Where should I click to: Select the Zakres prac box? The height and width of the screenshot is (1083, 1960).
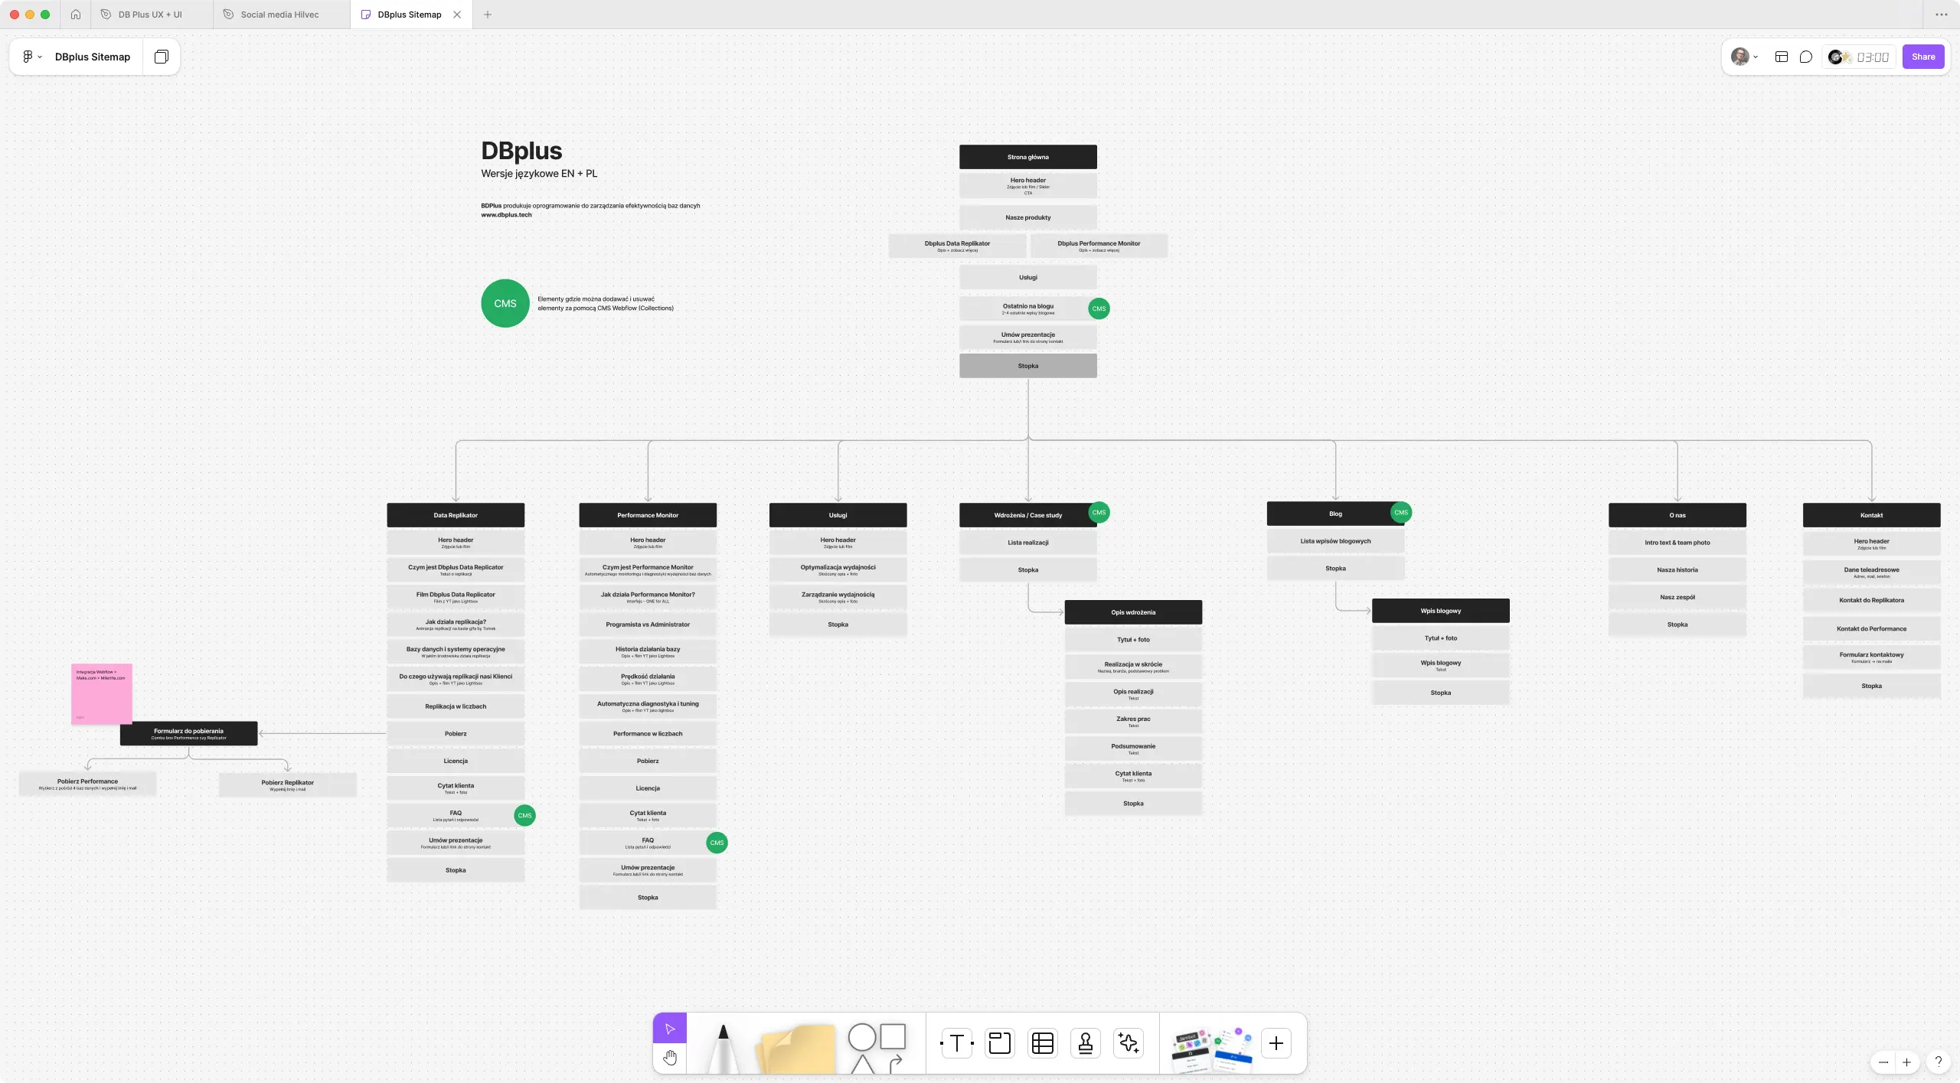tap(1133, 721)
